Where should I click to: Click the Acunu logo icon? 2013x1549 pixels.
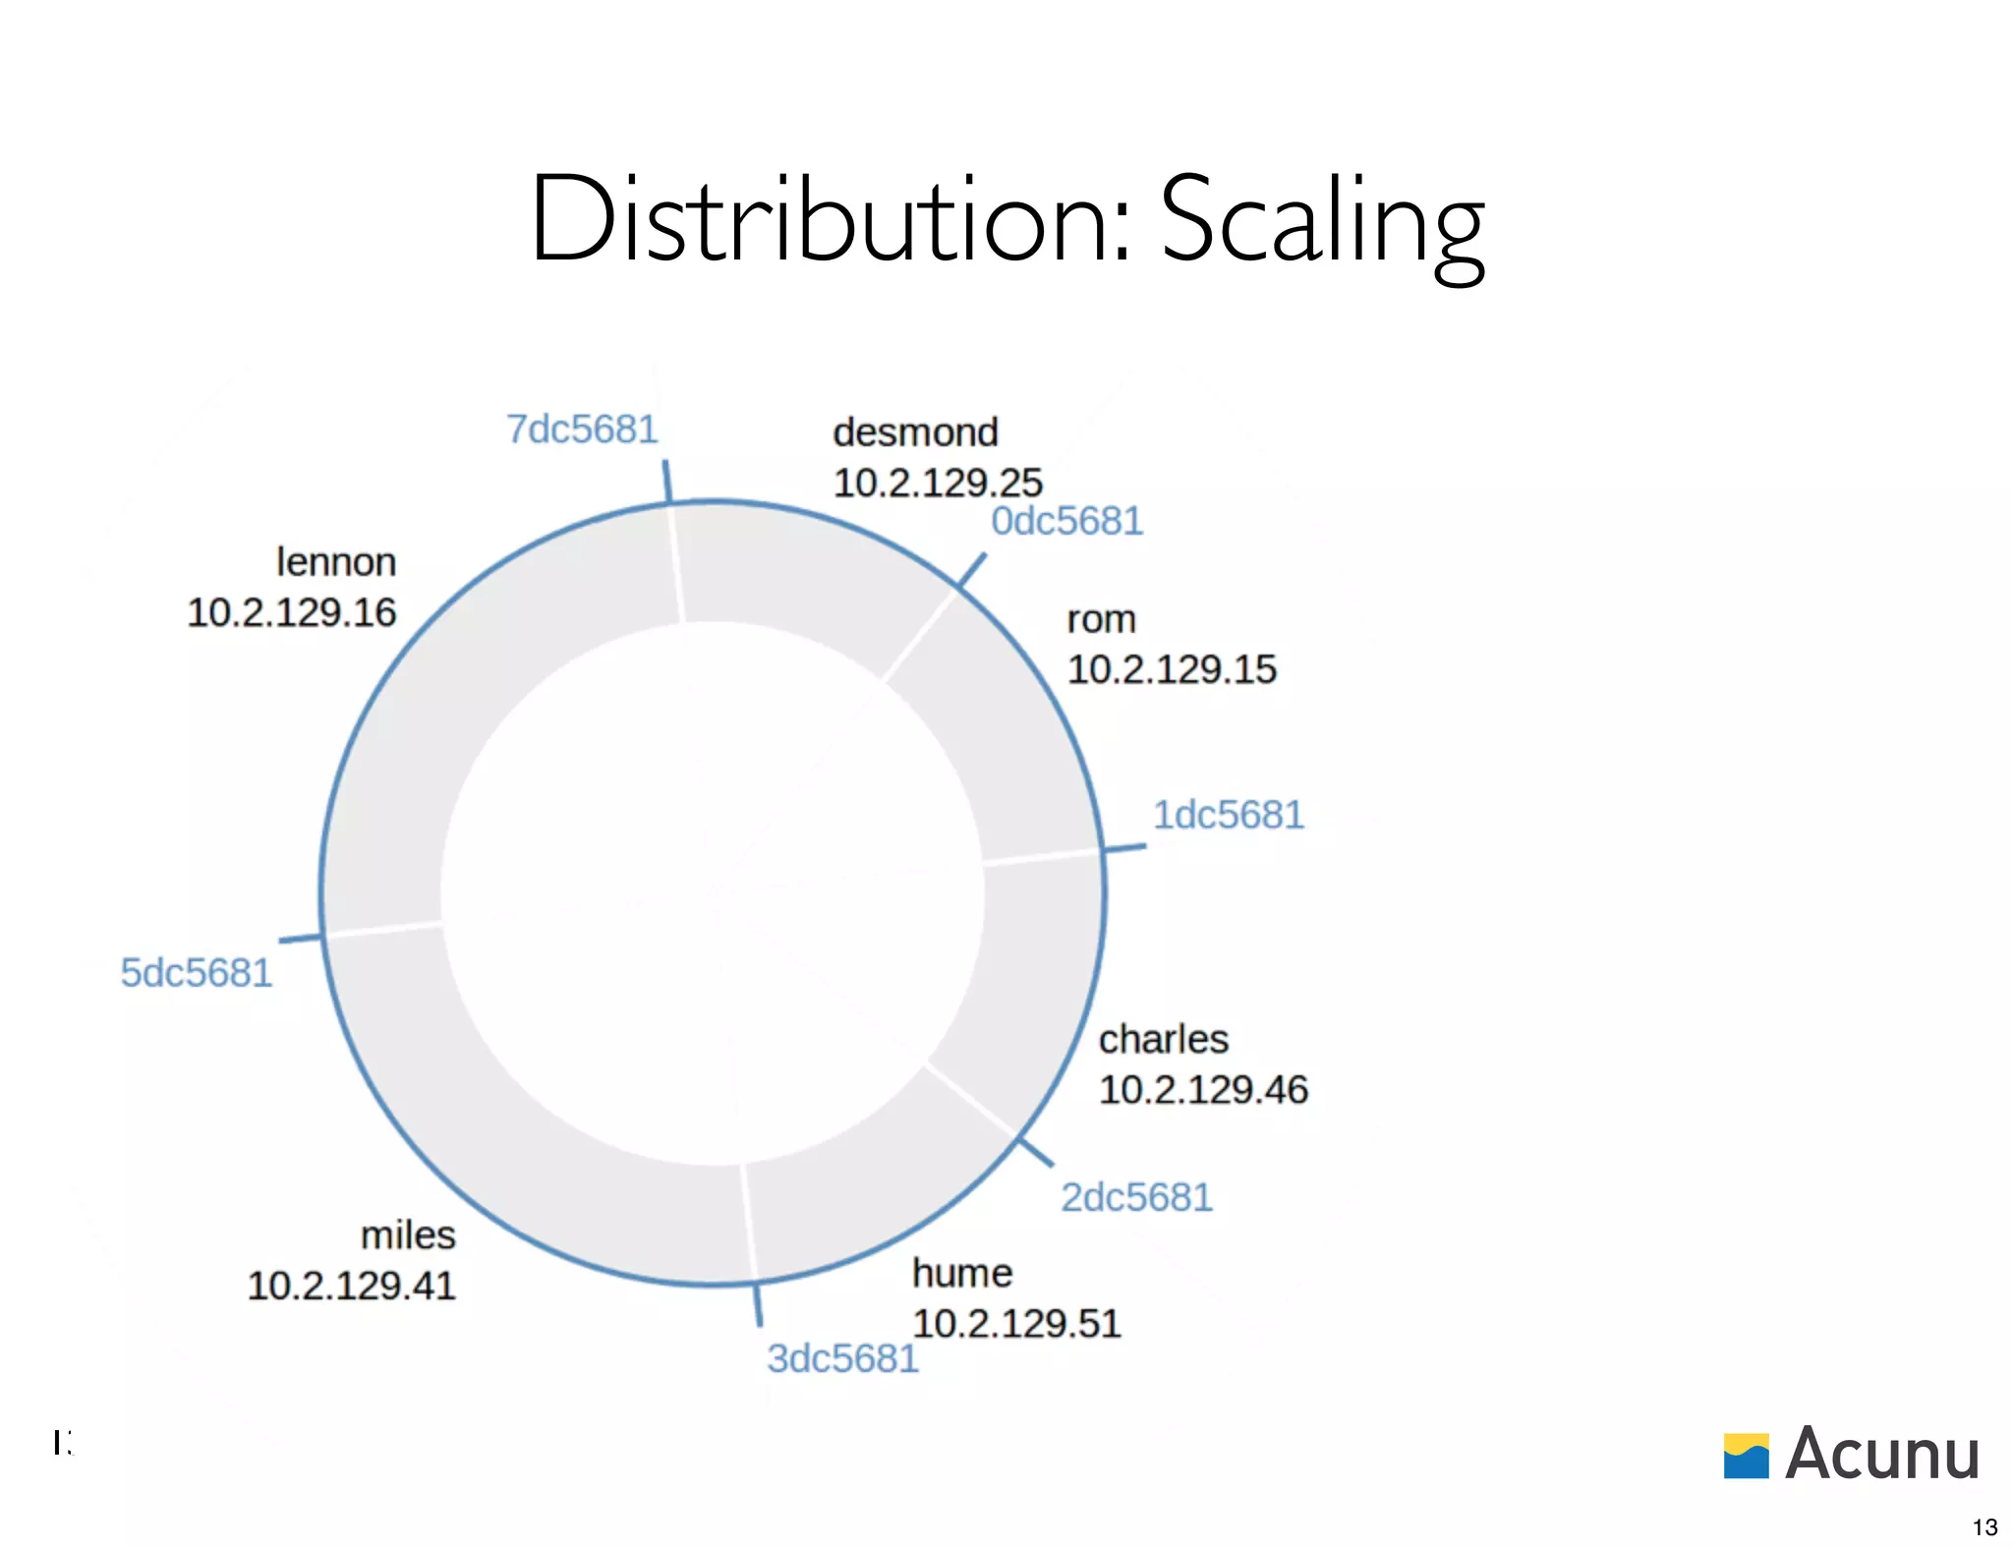(1747, 1456)
